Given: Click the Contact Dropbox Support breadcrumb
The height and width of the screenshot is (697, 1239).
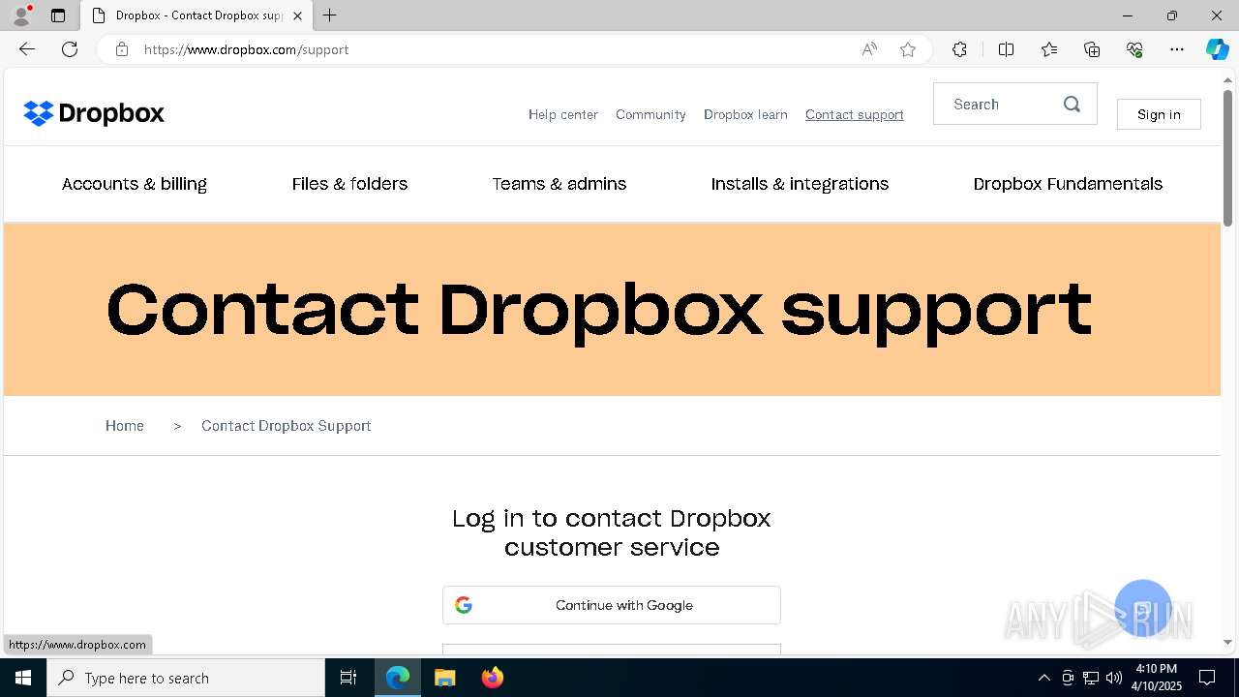Looking at the screenshot, I should [287, 426].
